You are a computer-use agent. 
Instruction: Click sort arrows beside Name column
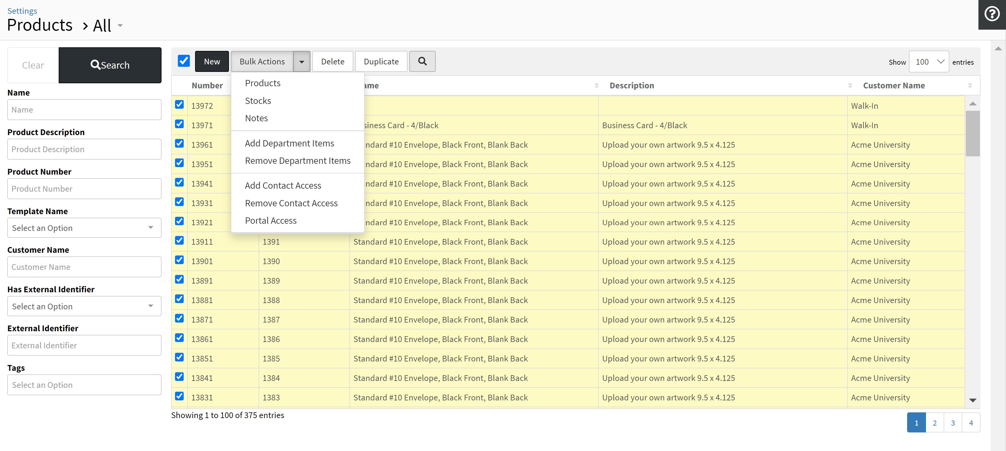(596, 85)
